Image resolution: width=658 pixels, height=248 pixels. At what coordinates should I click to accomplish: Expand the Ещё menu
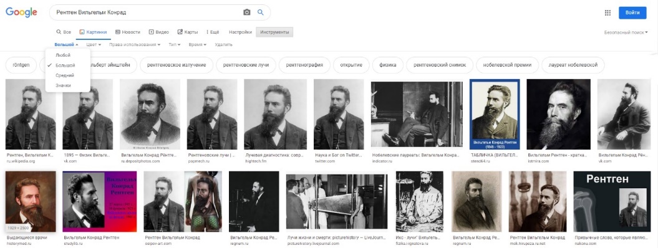(x=213, y=32)
